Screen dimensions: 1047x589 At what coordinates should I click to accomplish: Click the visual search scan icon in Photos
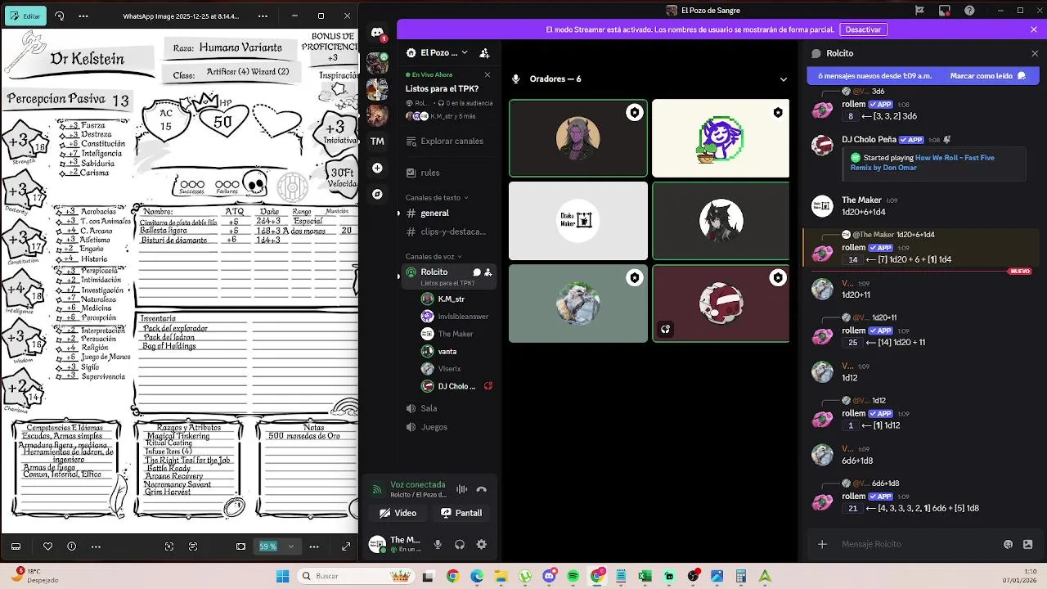pyautogui.click(x=169, y=546)
